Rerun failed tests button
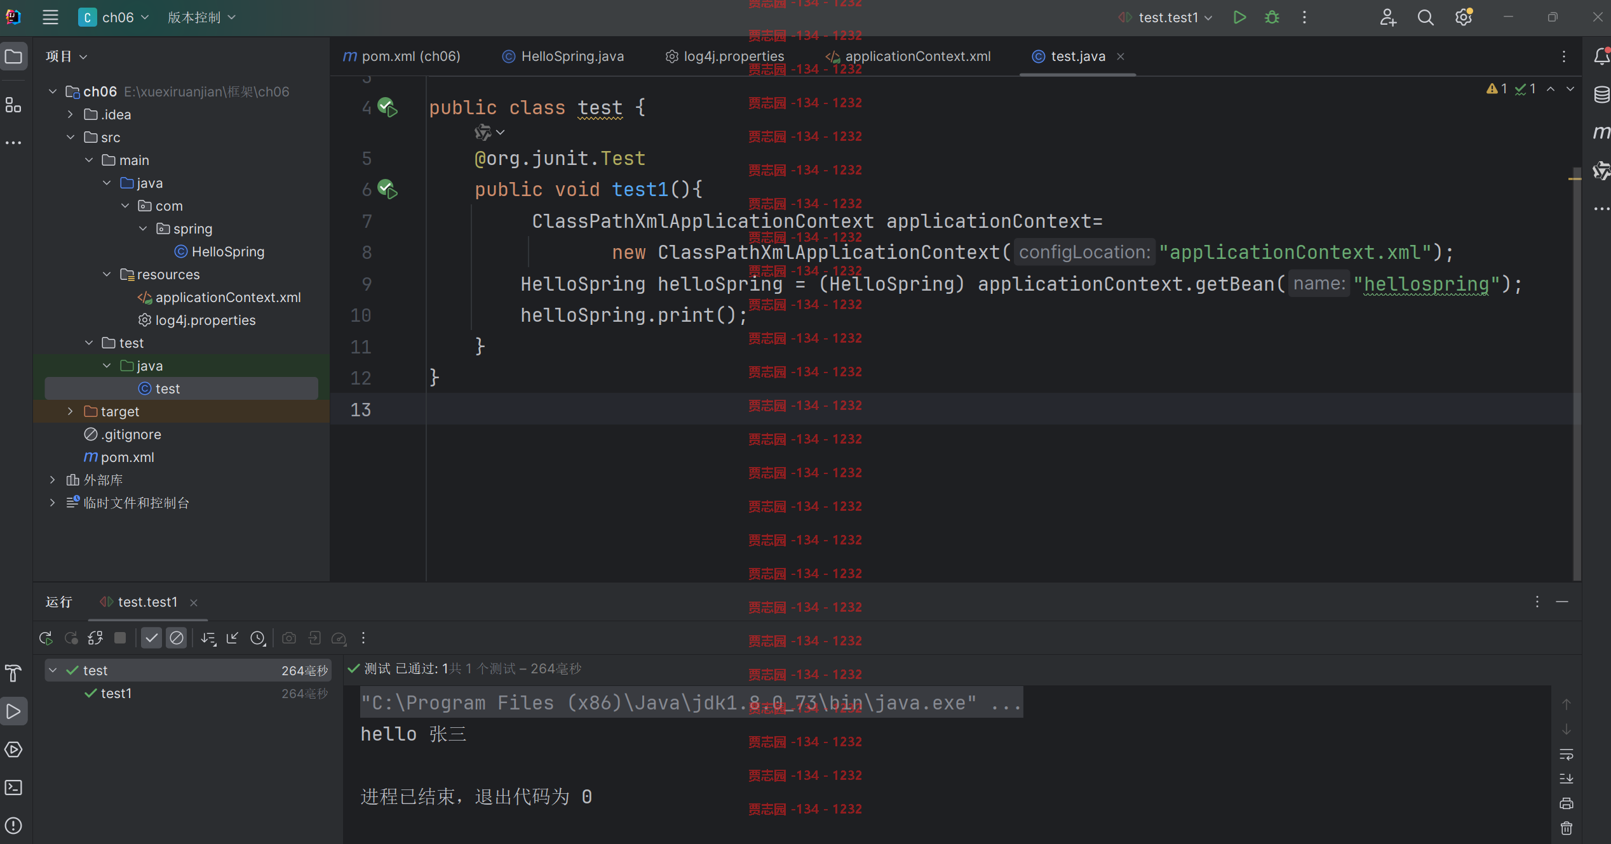The image size is (1611, 844). (71, 638)
